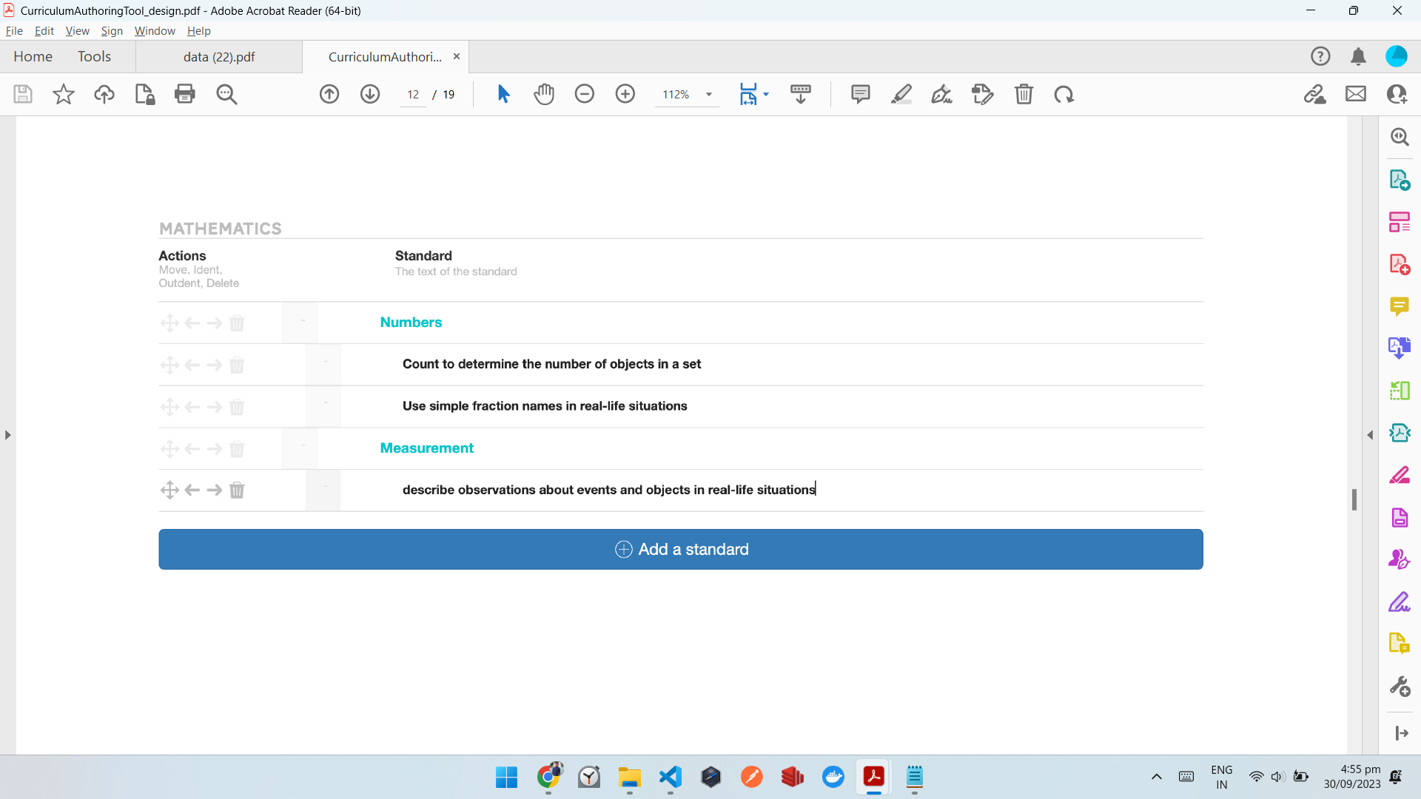Viewport: 1421px width, 799px height.
Task: Switch to data (22).pdf tab
Action: 219,57
